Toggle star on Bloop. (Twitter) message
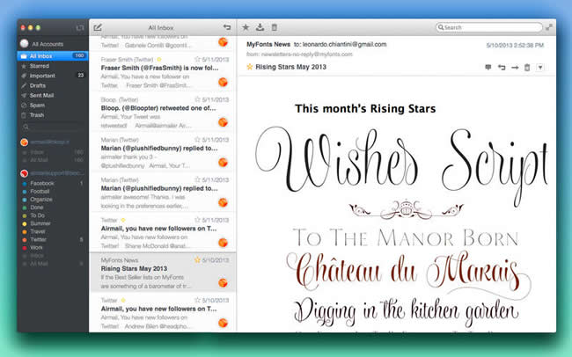Viewport: 572px width, 357px height. click(197, 99)
